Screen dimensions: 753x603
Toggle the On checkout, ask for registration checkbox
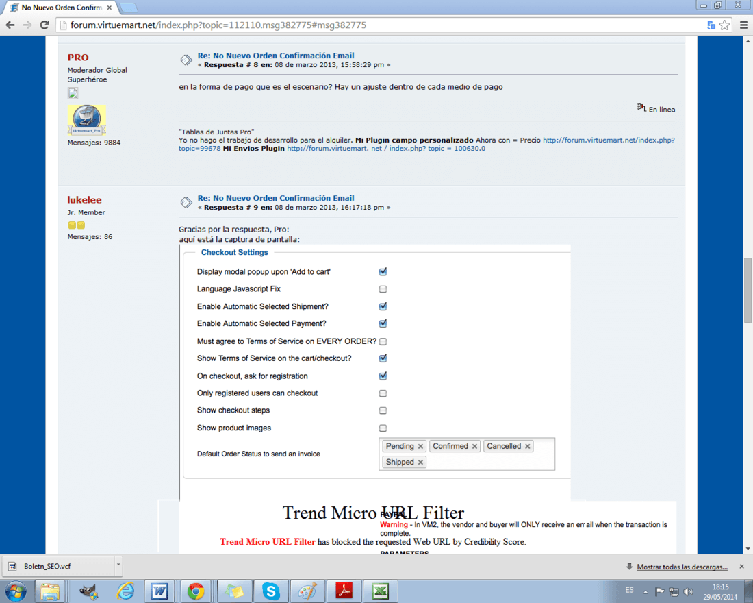[x=383, y=376]
